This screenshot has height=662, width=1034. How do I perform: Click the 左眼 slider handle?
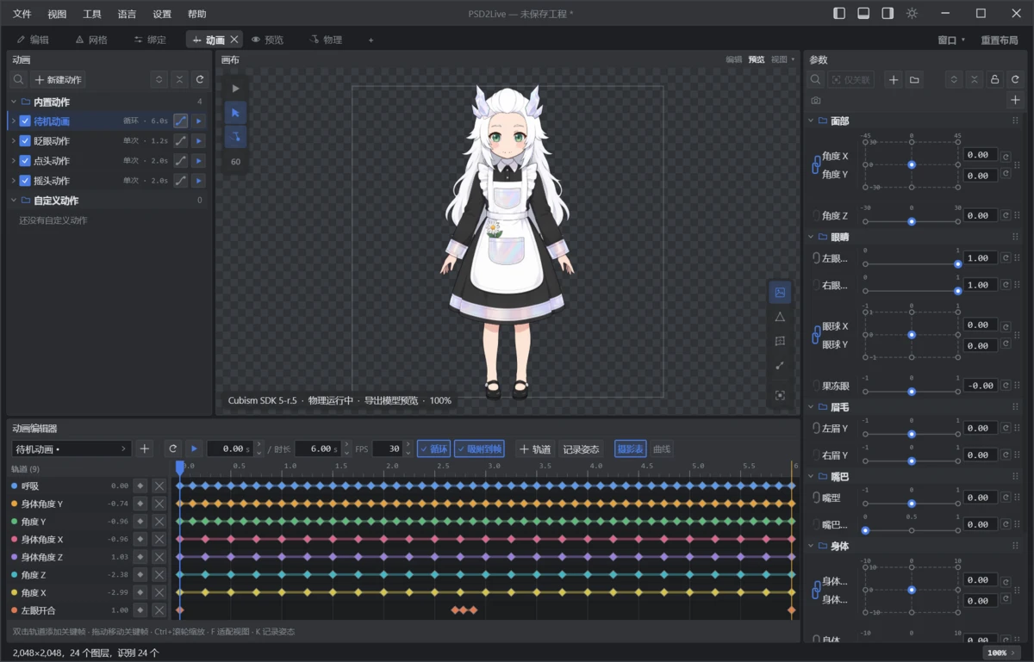point(958,264)
